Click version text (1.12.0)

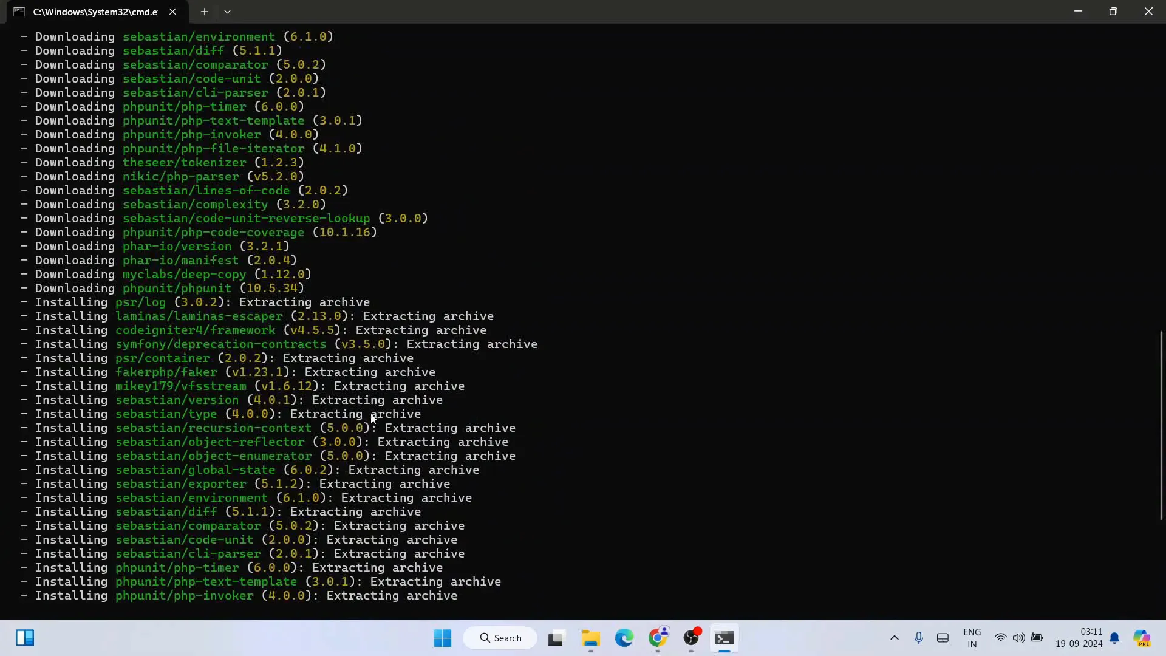(x=283, y=275)
